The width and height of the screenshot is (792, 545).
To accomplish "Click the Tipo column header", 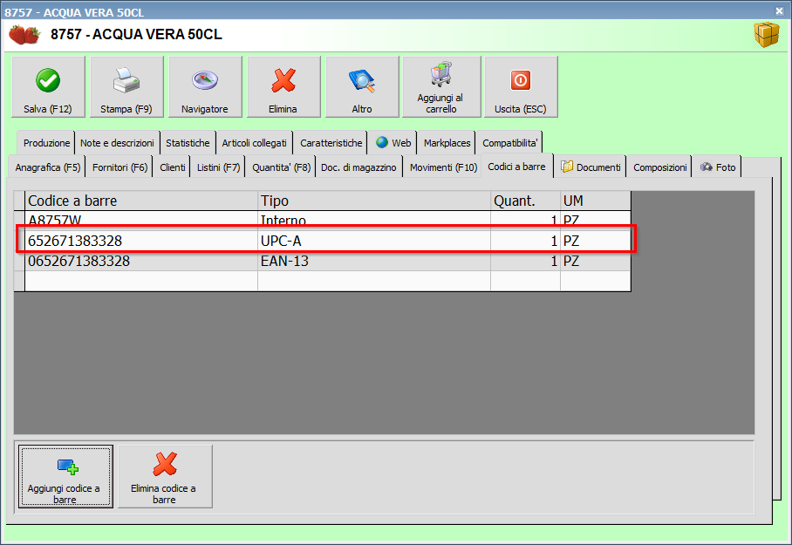I will (374, 201).
